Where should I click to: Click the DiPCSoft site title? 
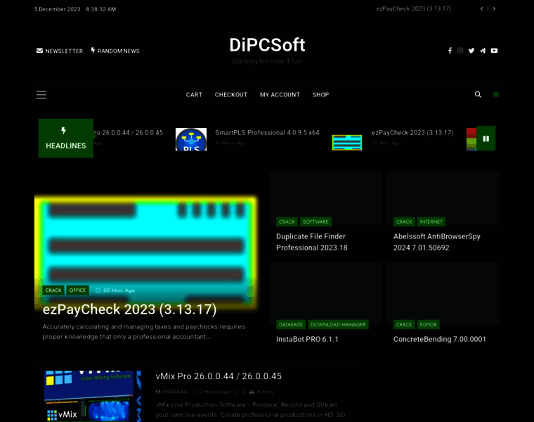tap(267, 45)
